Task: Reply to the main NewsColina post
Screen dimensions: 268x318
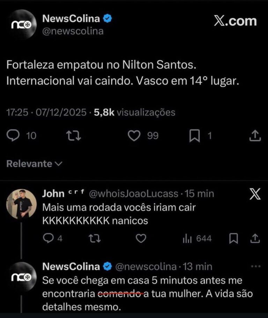Action: click(13, 135)
